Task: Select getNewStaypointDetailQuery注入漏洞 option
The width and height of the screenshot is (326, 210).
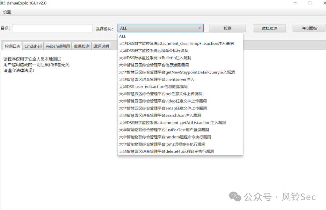Action: click(x=180, y=72)
